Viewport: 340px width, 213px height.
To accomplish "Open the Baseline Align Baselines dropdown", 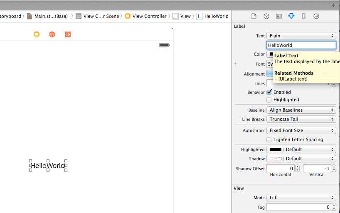I will [301, 110].
